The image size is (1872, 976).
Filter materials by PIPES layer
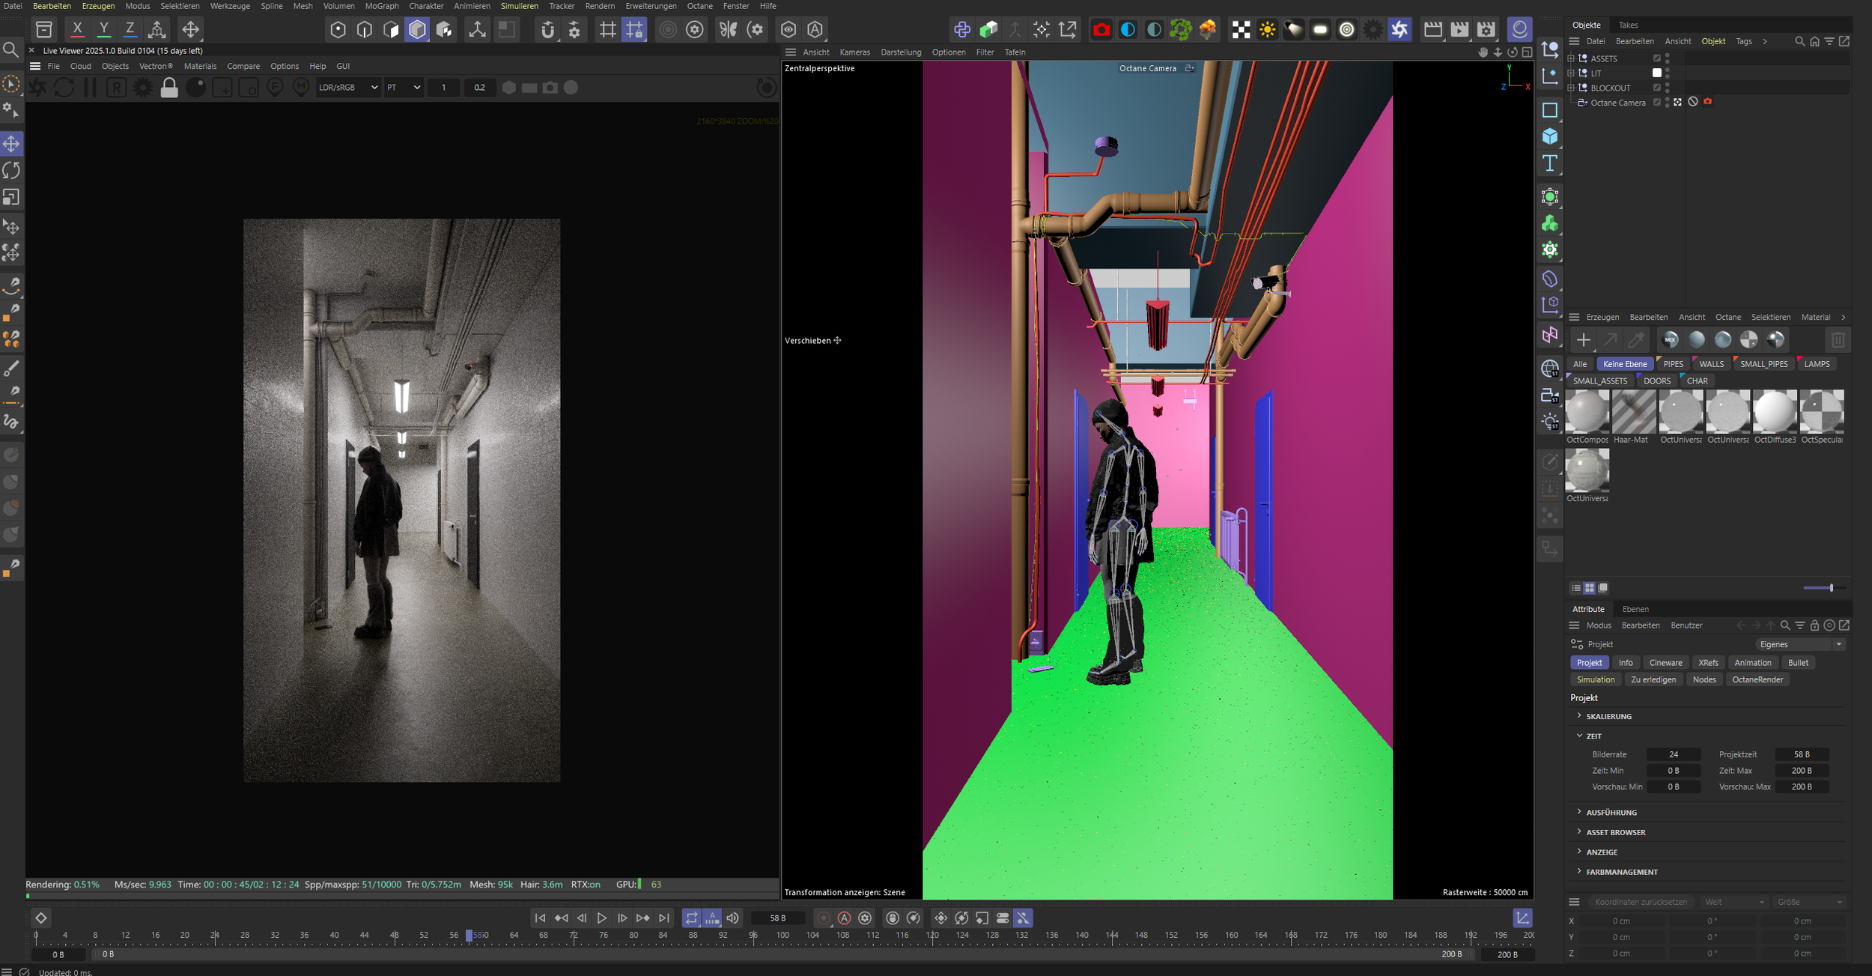[x=1673, y=364]
